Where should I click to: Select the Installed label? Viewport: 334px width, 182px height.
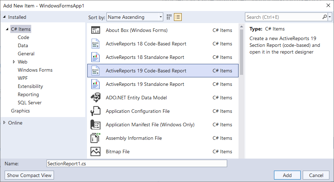(17, 17)
